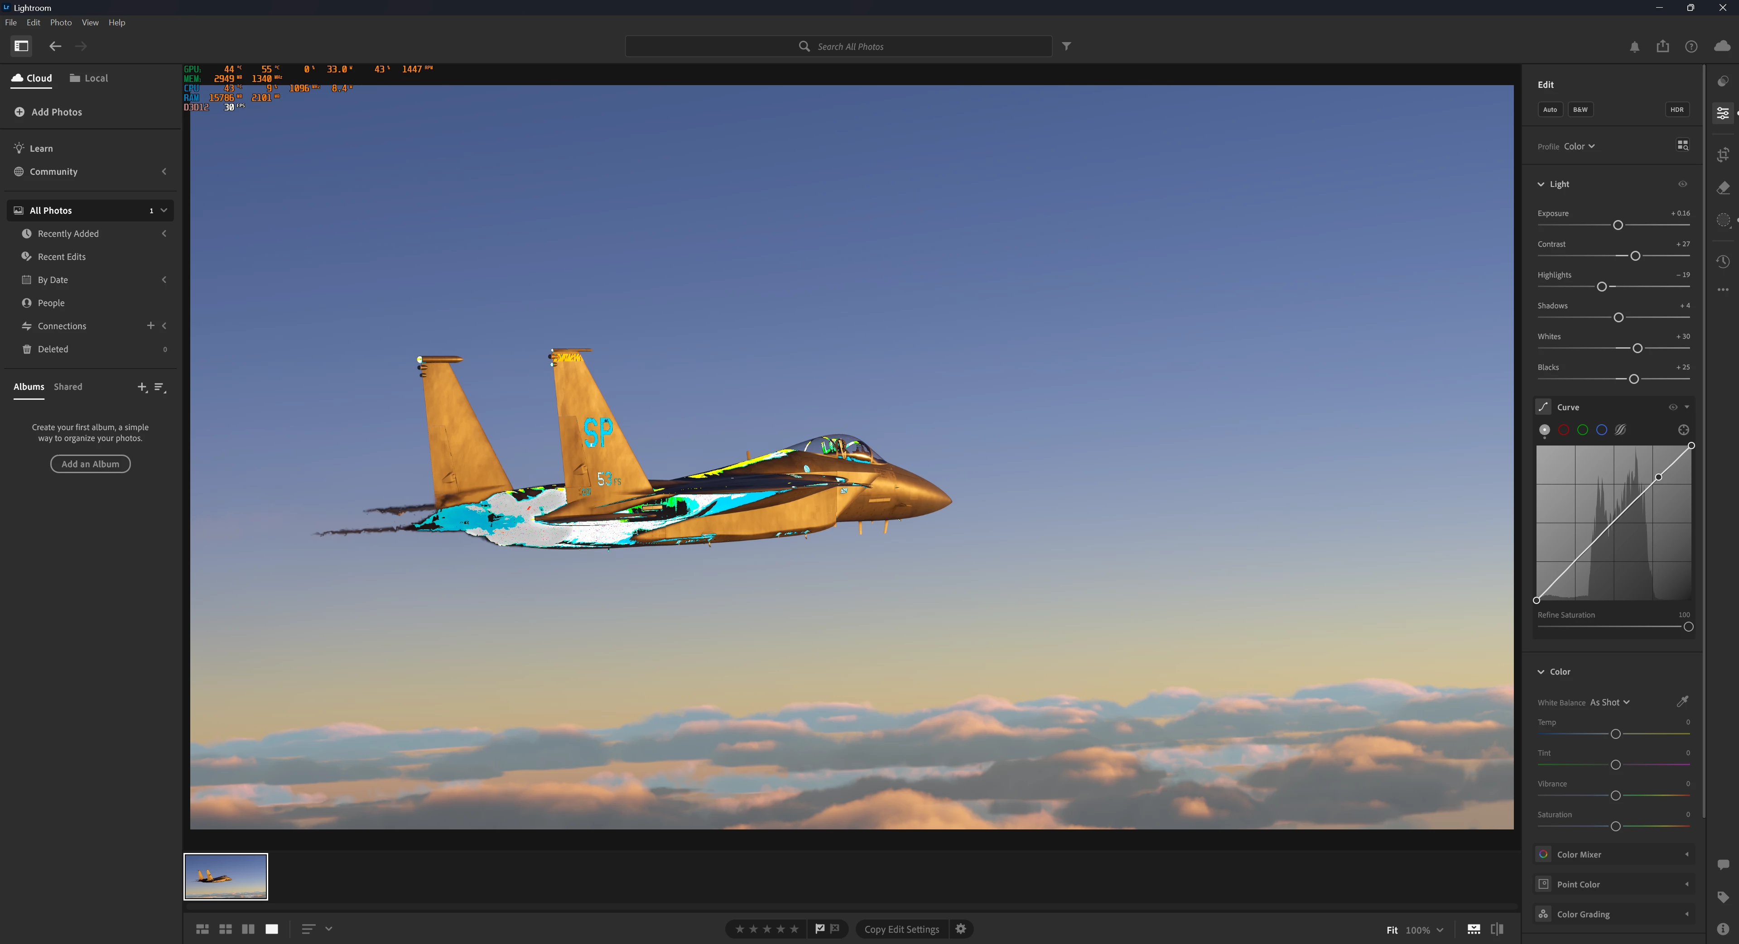This screenshot has height=944, width=1739.
Task: Switch to the Local tab
Action: tap(89, 78)
